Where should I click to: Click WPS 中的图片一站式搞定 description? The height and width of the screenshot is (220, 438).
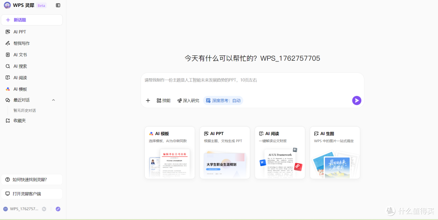coord(334,141)
